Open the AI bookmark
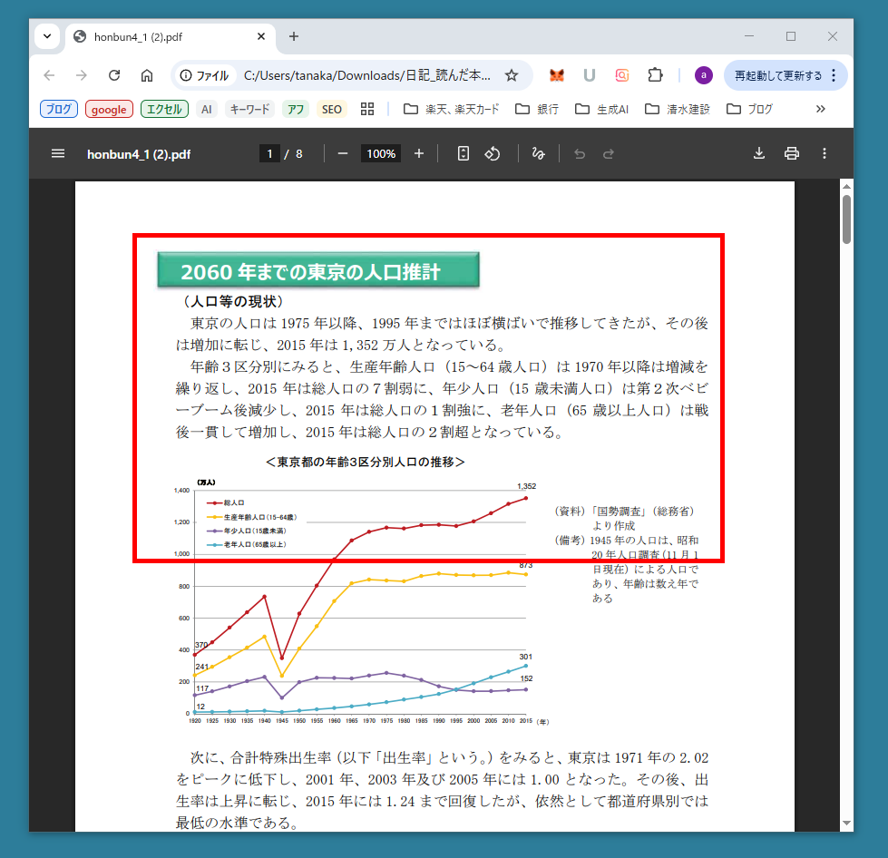 coord(206,109)
